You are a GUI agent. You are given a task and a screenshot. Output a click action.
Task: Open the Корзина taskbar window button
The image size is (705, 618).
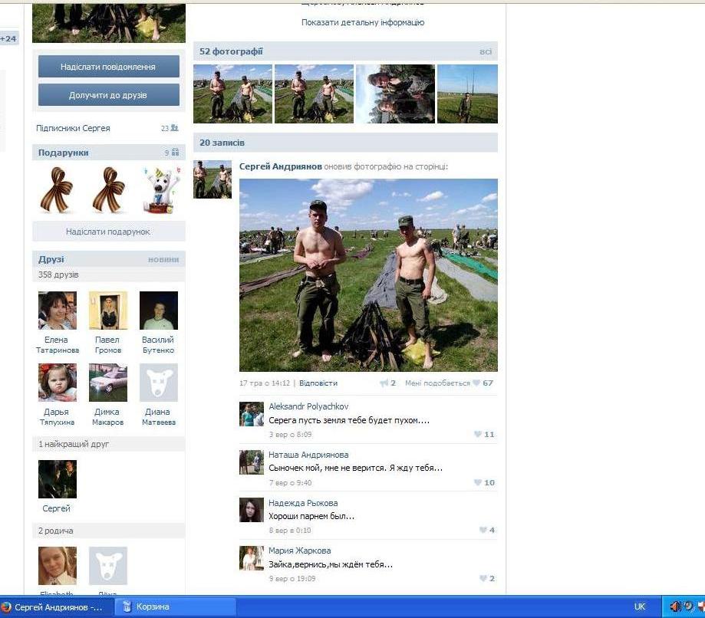tap(176, 606)
